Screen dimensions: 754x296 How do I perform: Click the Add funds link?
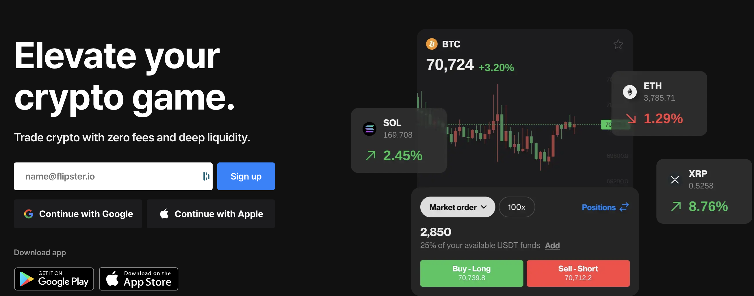552,245
